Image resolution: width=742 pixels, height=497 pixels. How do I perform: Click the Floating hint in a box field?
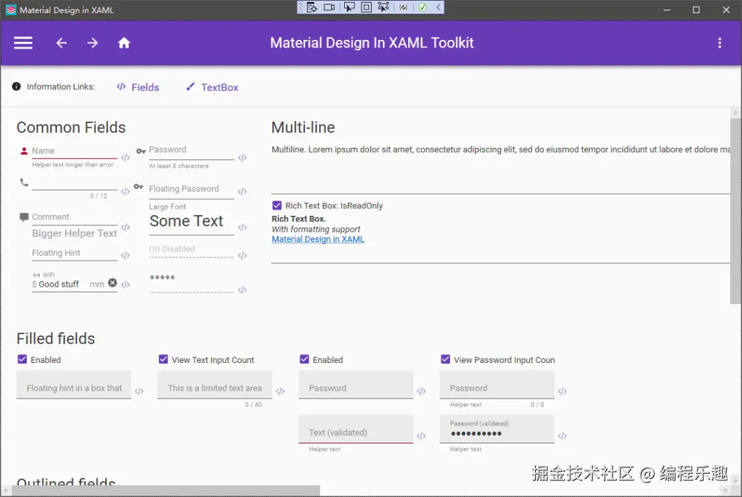74,385
